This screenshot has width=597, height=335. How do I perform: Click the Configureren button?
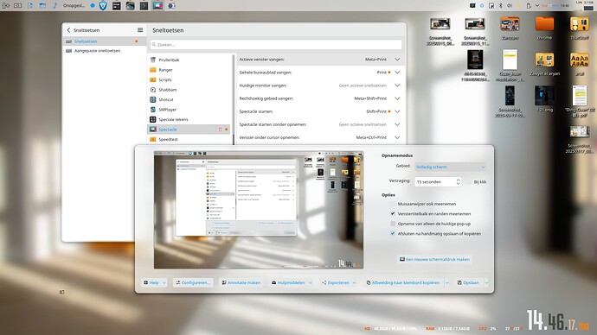193,282
